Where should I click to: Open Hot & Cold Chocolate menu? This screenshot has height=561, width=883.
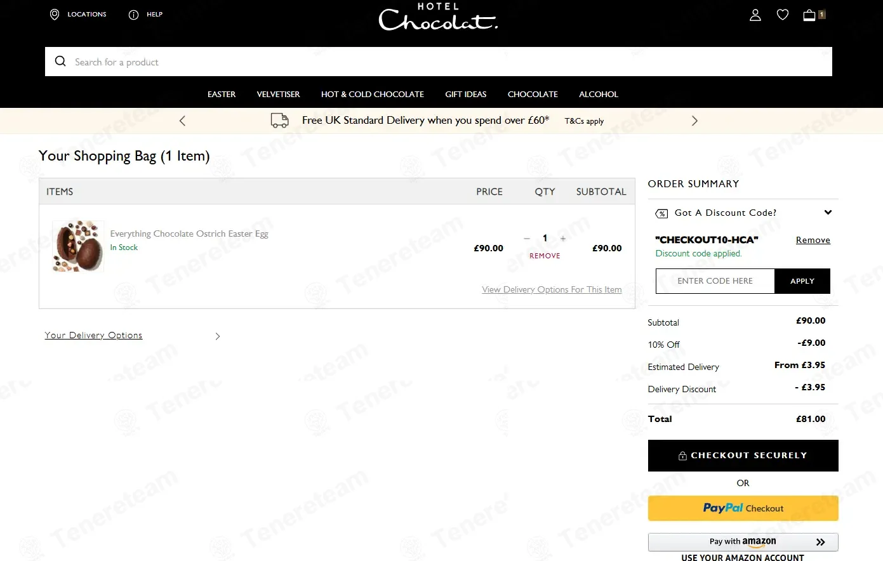pyautogui.click(x=373, y=94)
